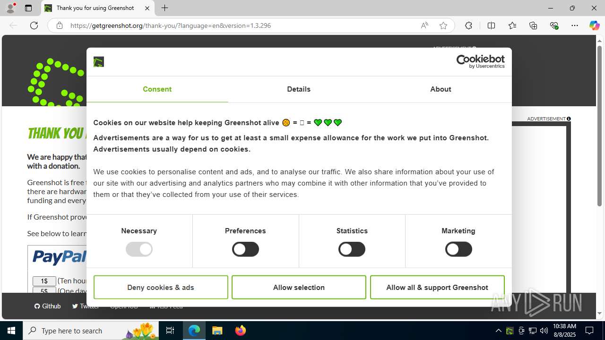Open Microsoft Edge from taskbar
The width and height of the screenshot is (605, 340).
[x=194, y=331]
